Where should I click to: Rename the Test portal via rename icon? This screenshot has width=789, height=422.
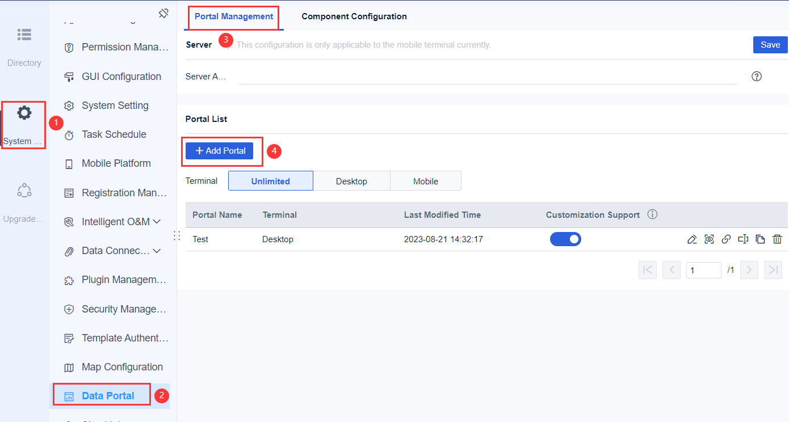pyautogui.click(x=743, y=239)
